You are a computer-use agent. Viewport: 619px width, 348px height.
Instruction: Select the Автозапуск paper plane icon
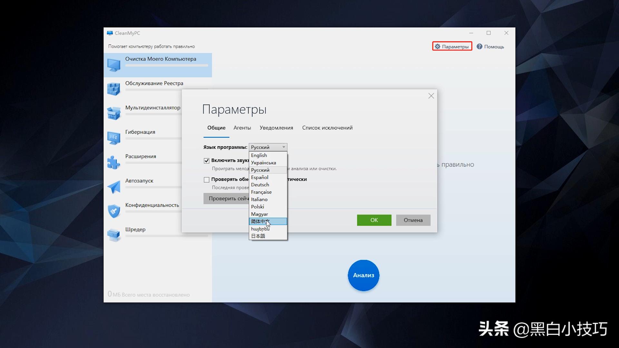tap(114, 186)
